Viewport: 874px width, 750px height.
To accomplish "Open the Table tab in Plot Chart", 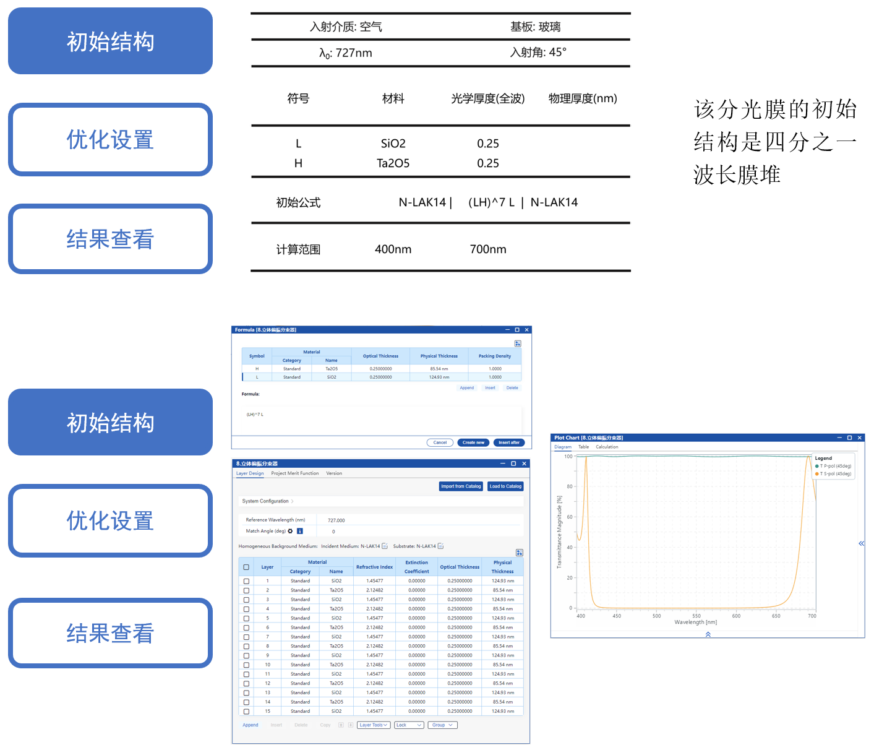I will pyautogui.click(x=583, y=447).
